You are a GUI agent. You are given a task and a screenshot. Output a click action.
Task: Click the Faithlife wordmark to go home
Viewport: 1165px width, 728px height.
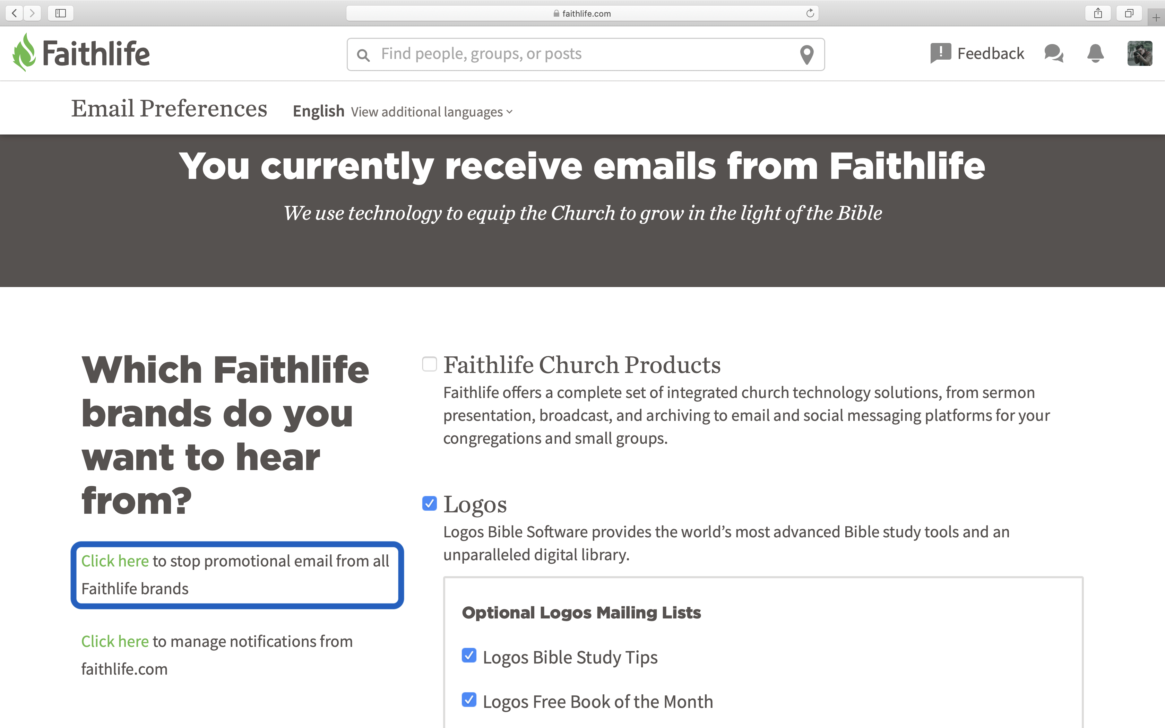click(x=96, y=53)
